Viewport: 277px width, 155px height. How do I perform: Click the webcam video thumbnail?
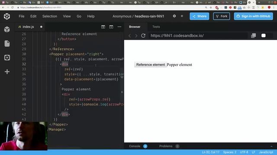24,136
